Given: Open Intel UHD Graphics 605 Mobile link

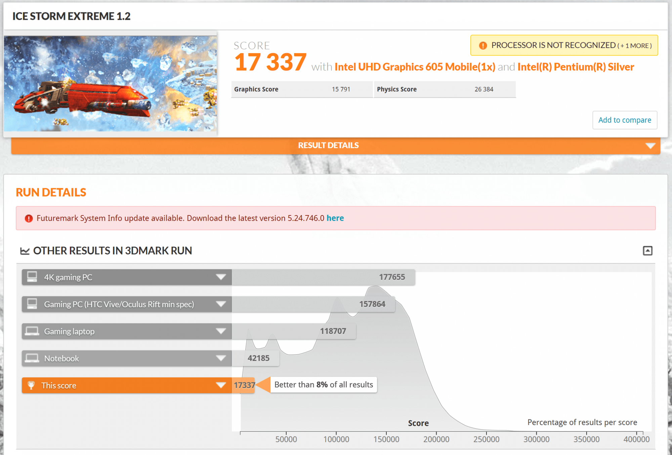Looking at the screenshot, I should (415, 67).
